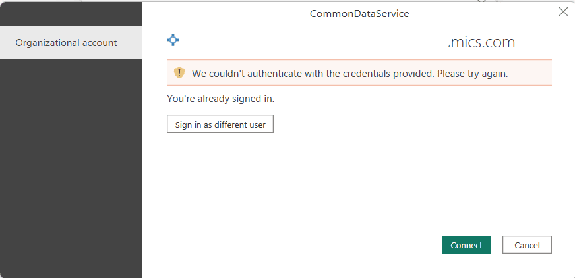
Task: Click the Dataverse connector icon
Action: click(x=173, y=40)
